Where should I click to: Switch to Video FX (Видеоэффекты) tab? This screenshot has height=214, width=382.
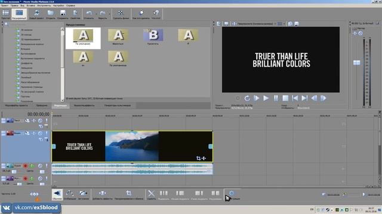click(x=84, y=106)
